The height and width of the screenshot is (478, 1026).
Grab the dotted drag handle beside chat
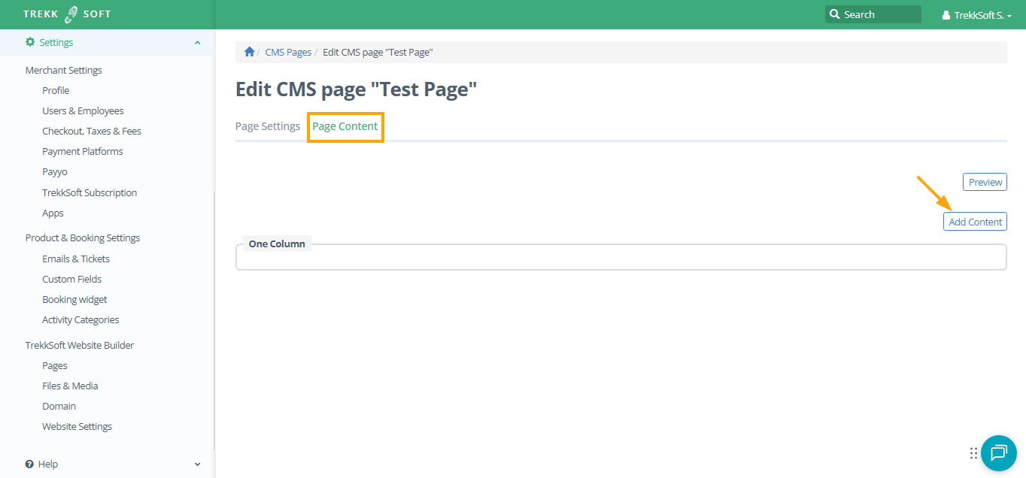tap(973, 453)
